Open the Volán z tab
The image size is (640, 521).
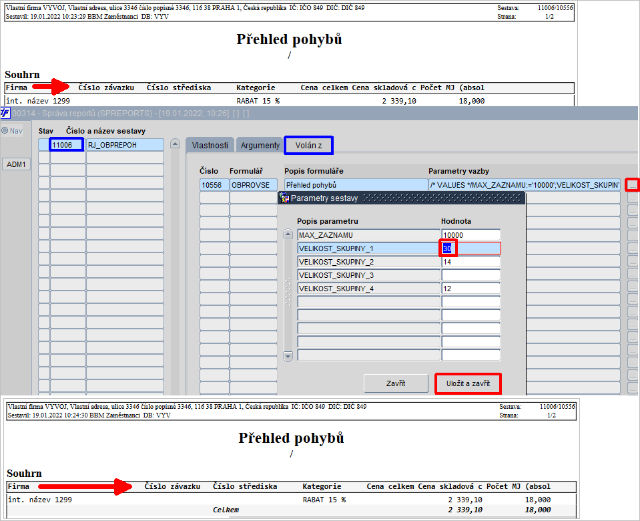[x=308, y=146]
